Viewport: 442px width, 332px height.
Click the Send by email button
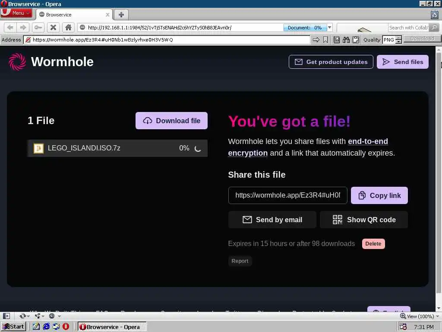click(x=272, y=220)
